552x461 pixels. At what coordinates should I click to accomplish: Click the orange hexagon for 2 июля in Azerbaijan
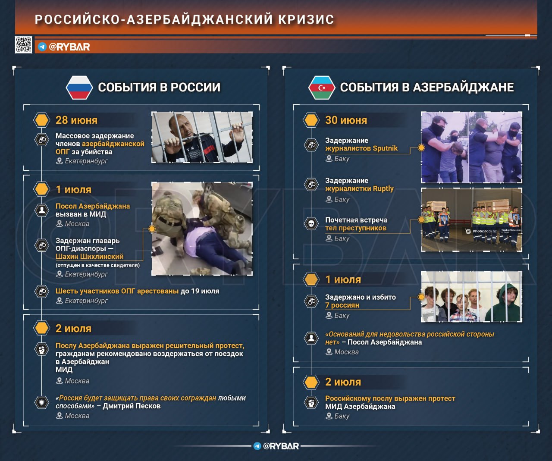coord(311,382)
